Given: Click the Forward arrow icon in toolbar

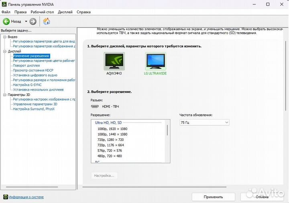Looking at the screenshot, I should (x=33, y=21).
